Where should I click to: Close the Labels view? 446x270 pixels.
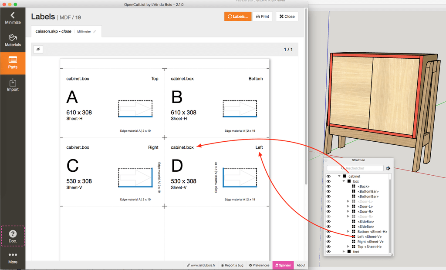[287, 17]
